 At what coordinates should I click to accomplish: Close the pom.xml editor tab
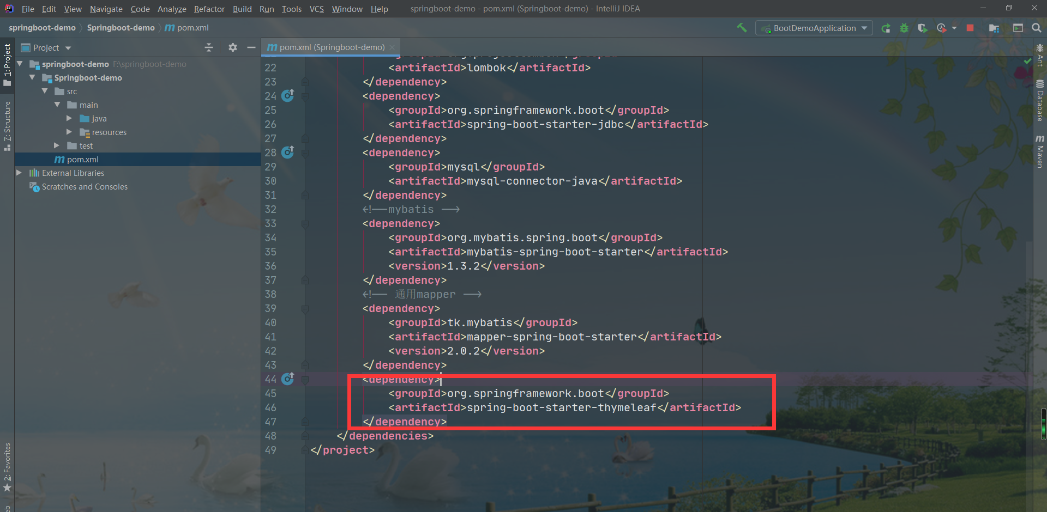coord(393,47)
